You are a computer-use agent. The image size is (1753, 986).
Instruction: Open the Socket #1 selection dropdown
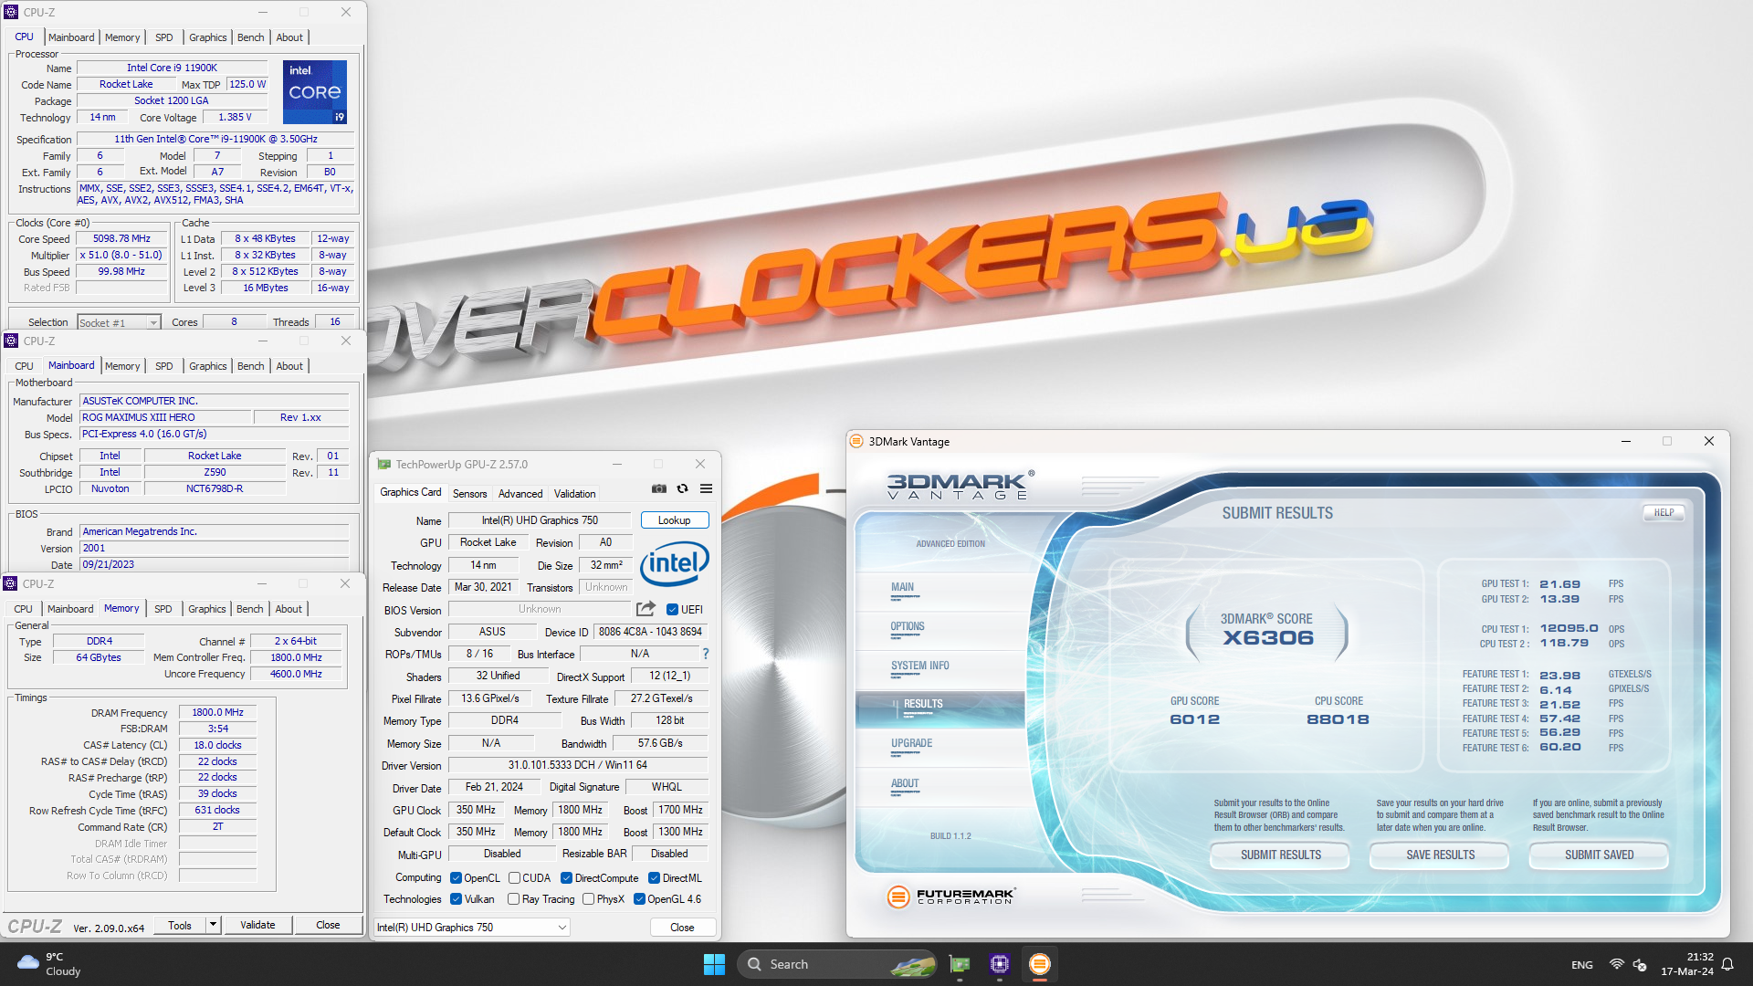119,322
